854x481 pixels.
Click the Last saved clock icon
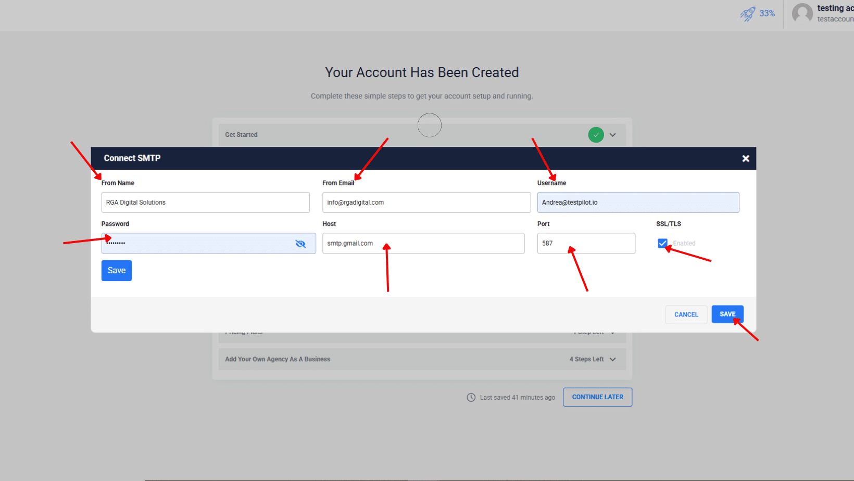tap(471, 397)
